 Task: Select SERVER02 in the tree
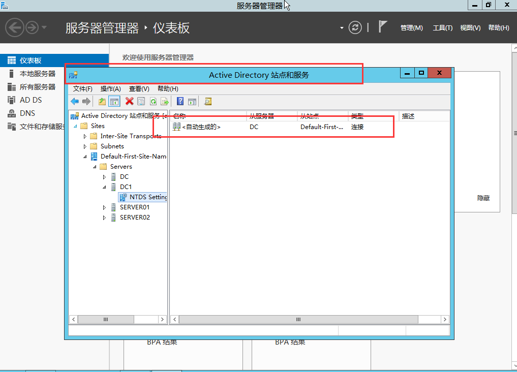click(130, 218)
